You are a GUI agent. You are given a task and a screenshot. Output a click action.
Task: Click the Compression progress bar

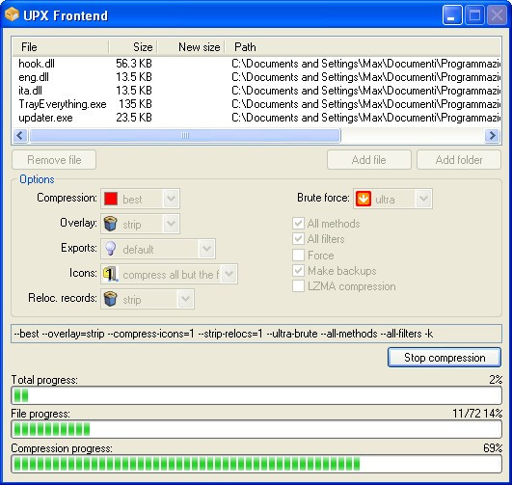256,464
